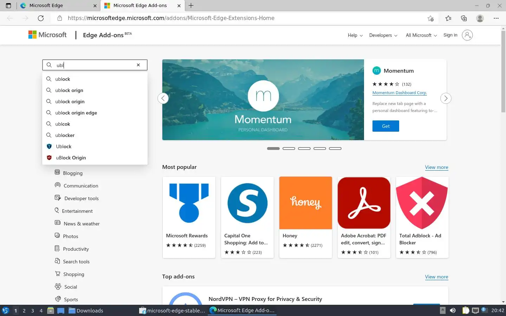Viewport: 506px width, 316px height.
Task: Choose the 'ublcok' suggestion
Action: [x=95, y=124]
